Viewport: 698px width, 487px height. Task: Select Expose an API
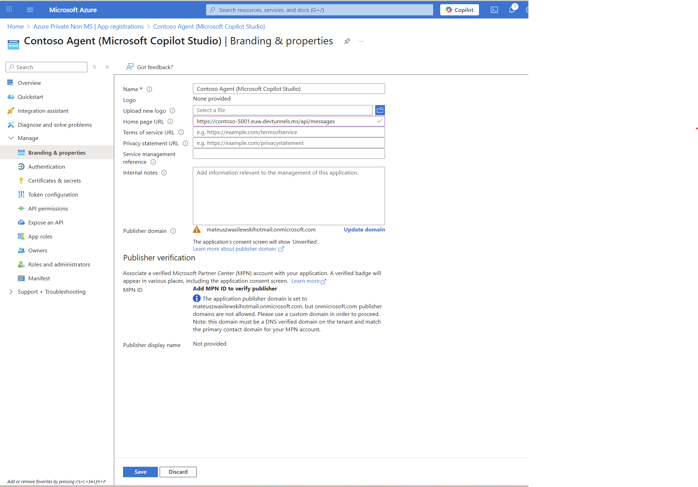pos(45,222)
